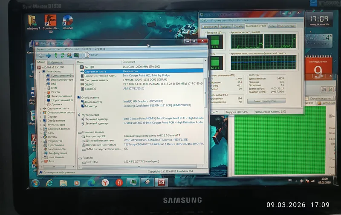
Task: Open the Вид menu in AIDA64
Action: (x=49, y=49)
